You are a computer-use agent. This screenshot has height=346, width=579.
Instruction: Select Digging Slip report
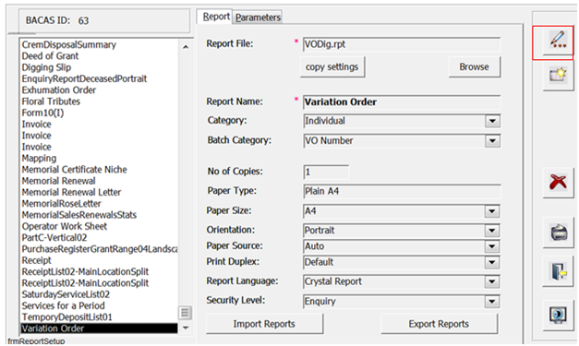pyautogui.click(x=46, y=67)
